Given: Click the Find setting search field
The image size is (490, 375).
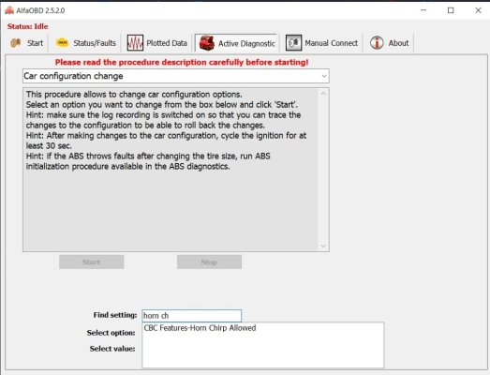Looking at the screenshot, I should [191, 316].
